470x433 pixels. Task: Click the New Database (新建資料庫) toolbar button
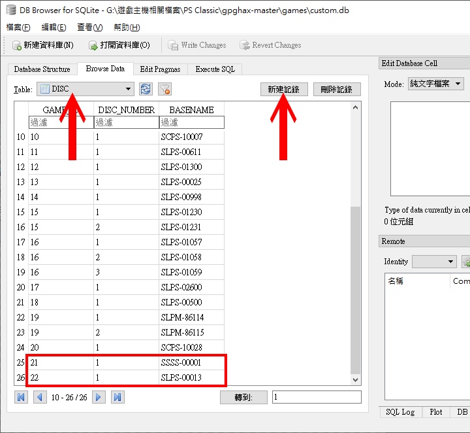click(x=43, y=45)
